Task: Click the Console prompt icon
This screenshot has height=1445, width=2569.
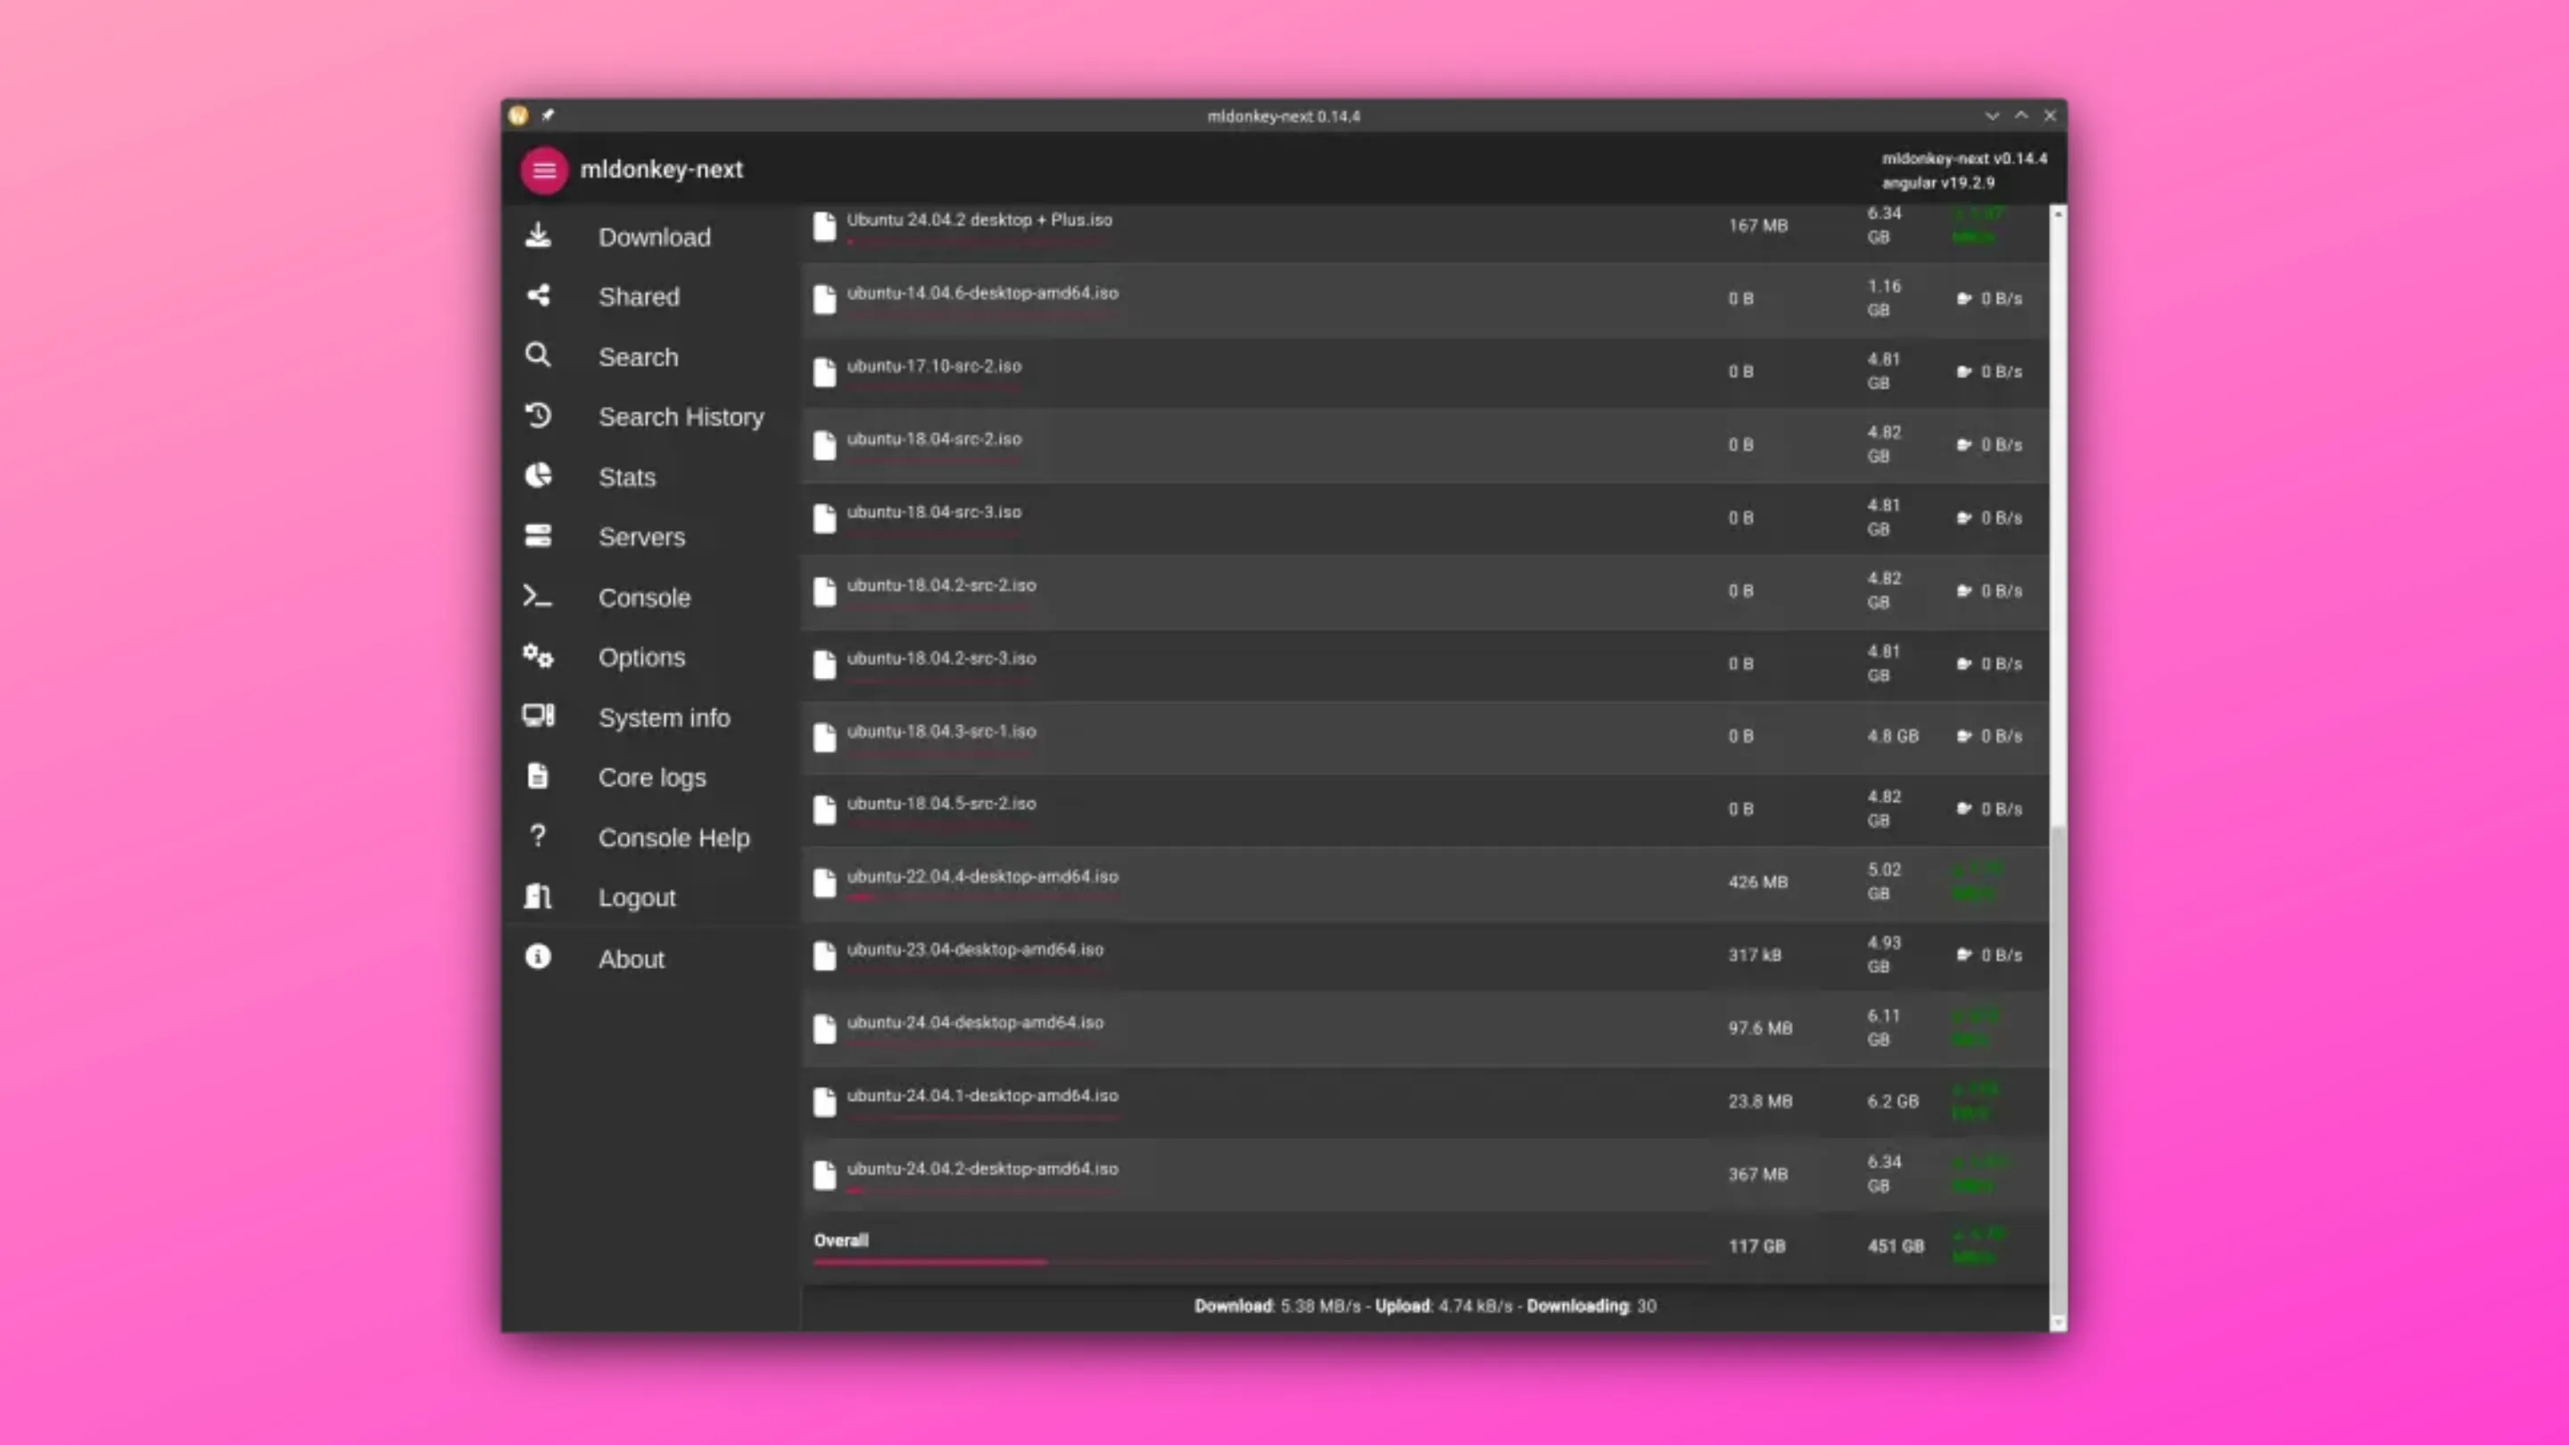Action: pyautogui.click(x=538, y=597)
